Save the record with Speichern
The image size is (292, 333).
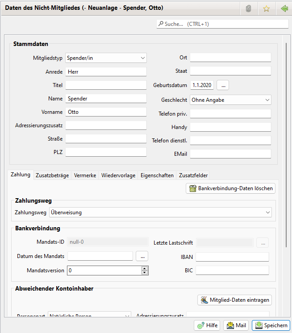click(271, 325)
